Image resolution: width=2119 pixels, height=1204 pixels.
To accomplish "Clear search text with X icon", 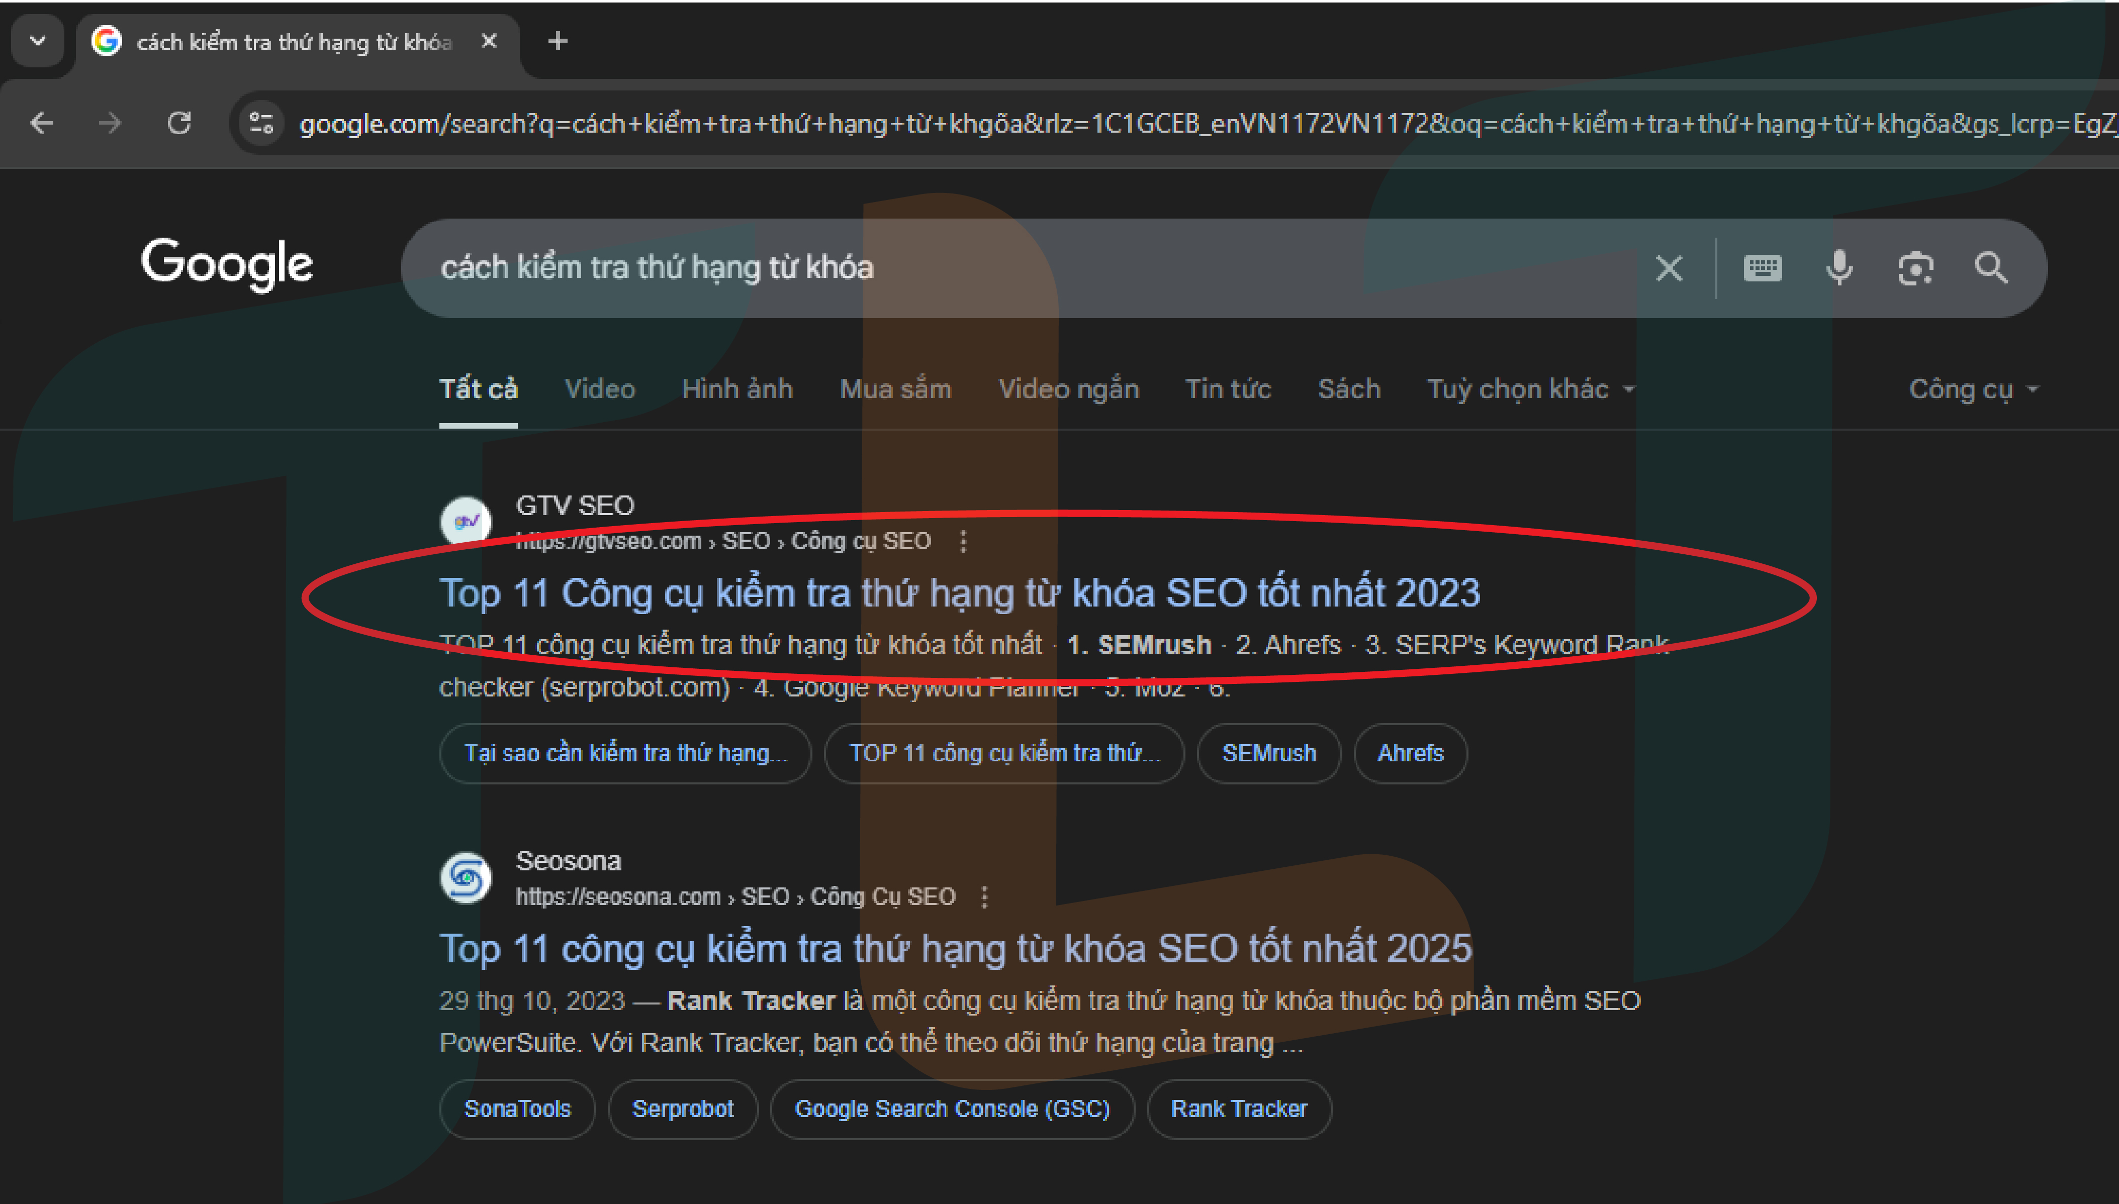I will click(1669, 268).
